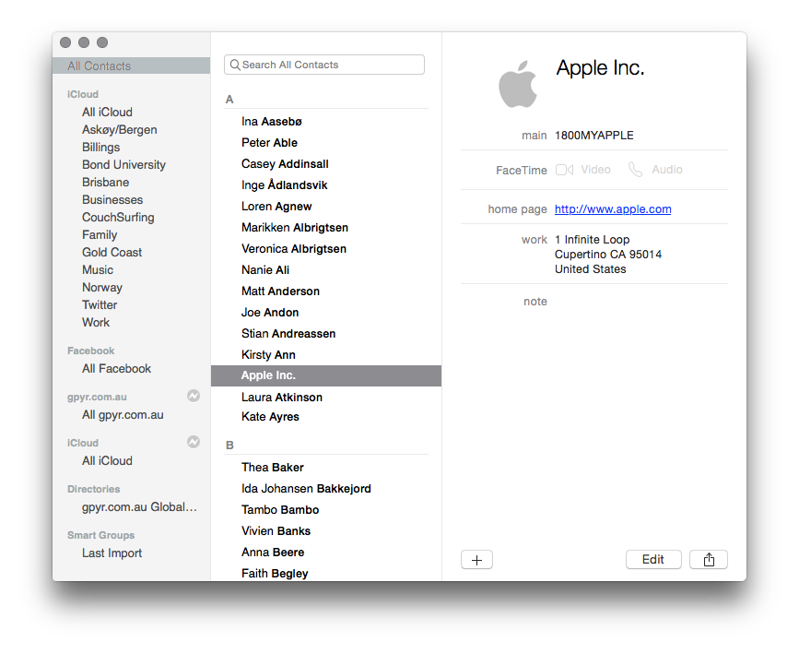Click the FaceTime Audio phone icon

[x=635, y=170]
